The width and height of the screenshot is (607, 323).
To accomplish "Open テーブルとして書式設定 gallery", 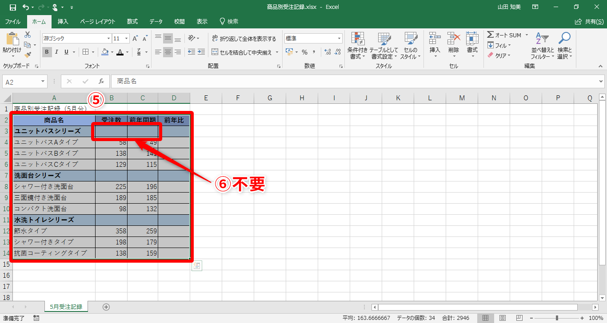I will pyautogui.click(x=383, y=46).
